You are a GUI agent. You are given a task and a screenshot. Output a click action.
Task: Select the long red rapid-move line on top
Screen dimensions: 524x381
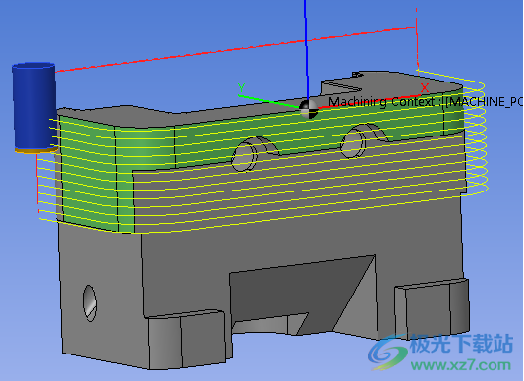coord(236,49)
